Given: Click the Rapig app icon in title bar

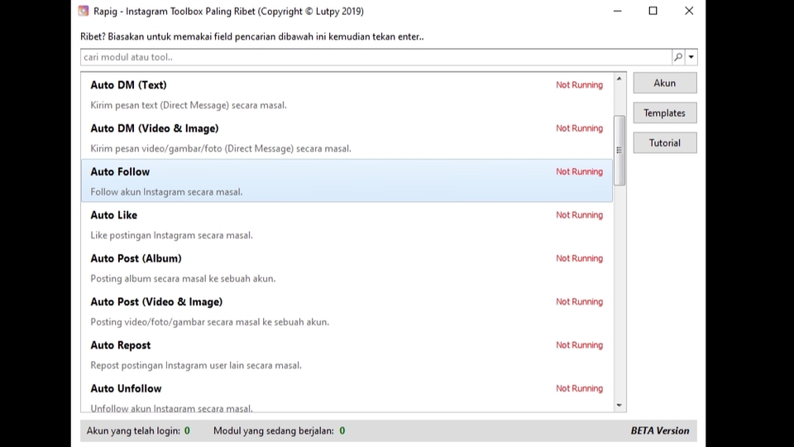Looking at the screenshot, I should click(84, 11).
